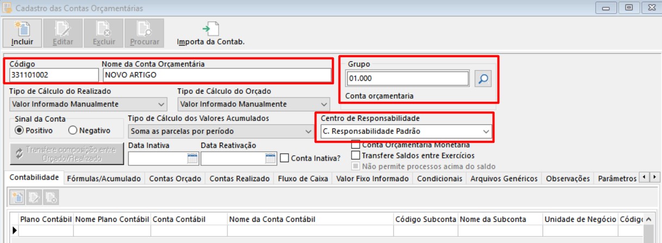This screenshot has height=243, width=662.
Task: Click the Excluir toolbar button
Action: pyautogui.click(x=103, y=33)
